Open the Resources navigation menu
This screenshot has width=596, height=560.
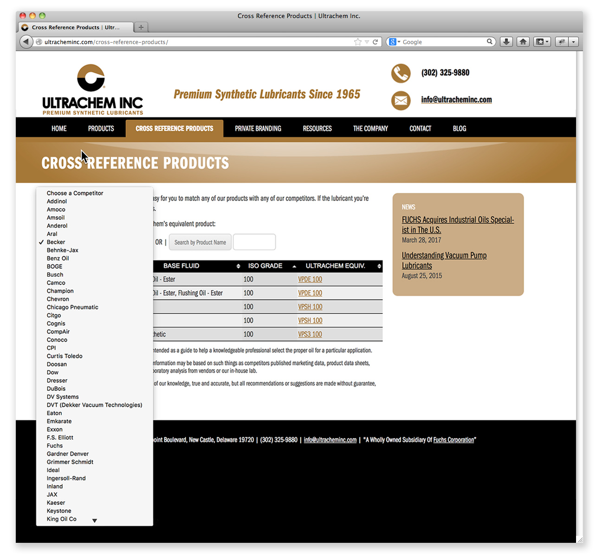click(x=317, y=129)
